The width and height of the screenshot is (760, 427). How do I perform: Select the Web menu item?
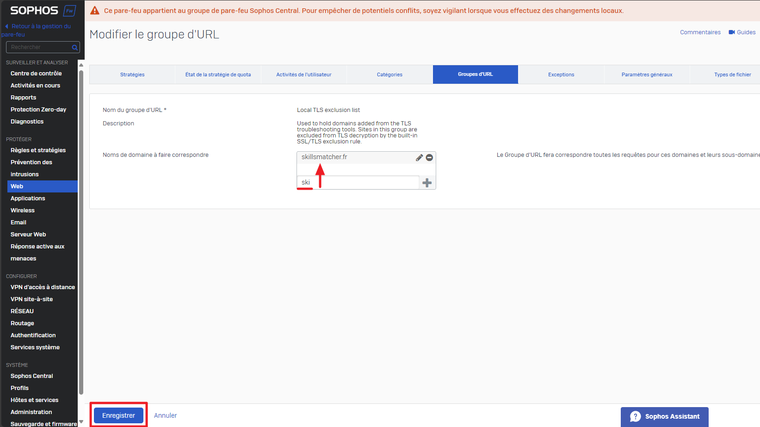tap(43, 186)
